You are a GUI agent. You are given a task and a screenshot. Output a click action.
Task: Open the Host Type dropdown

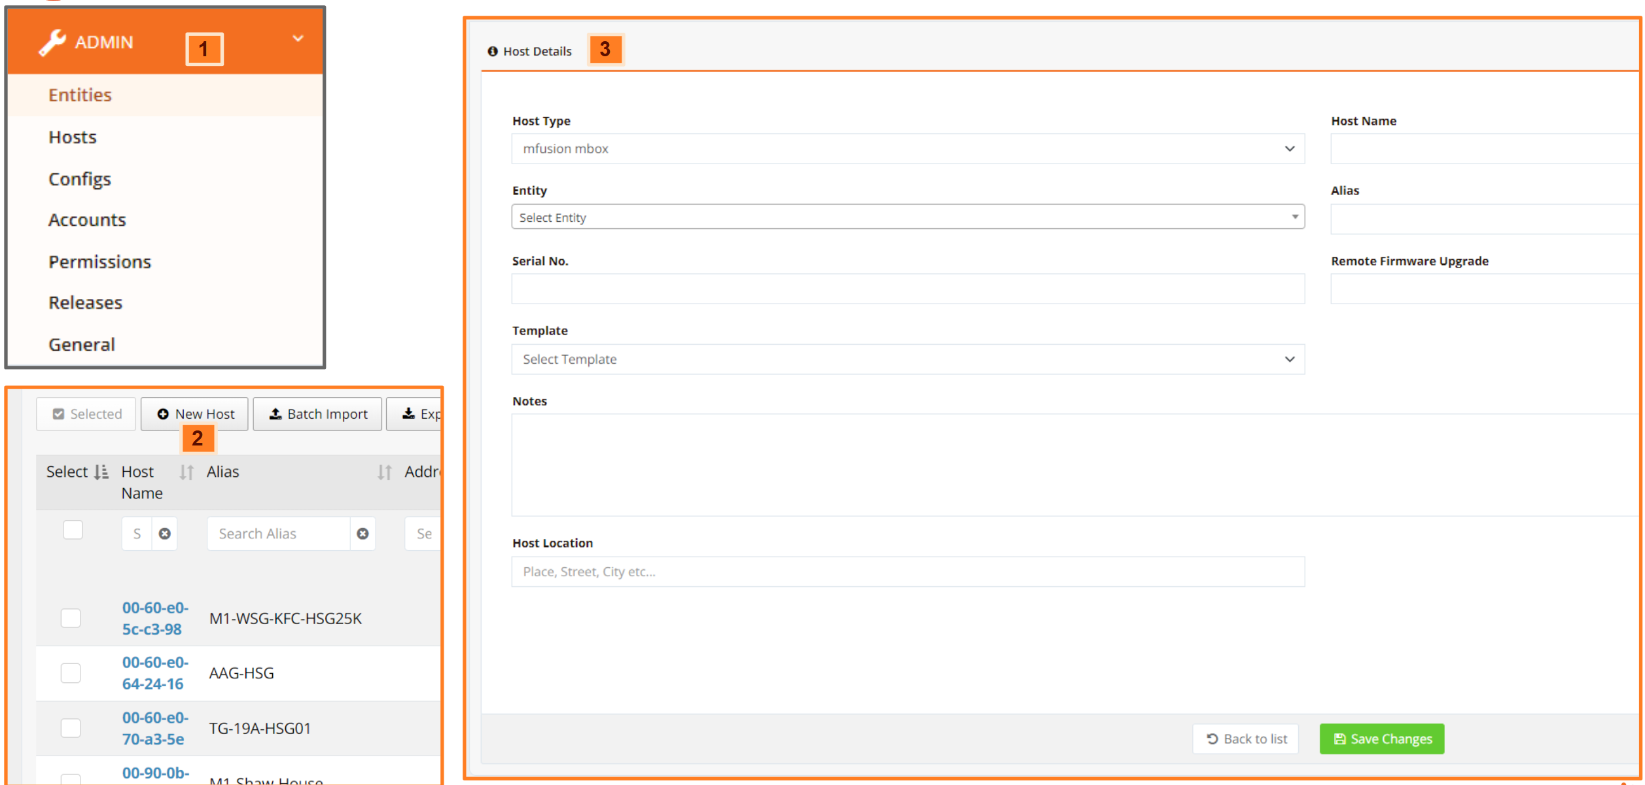pyautogui.click(x=907, y=149)
